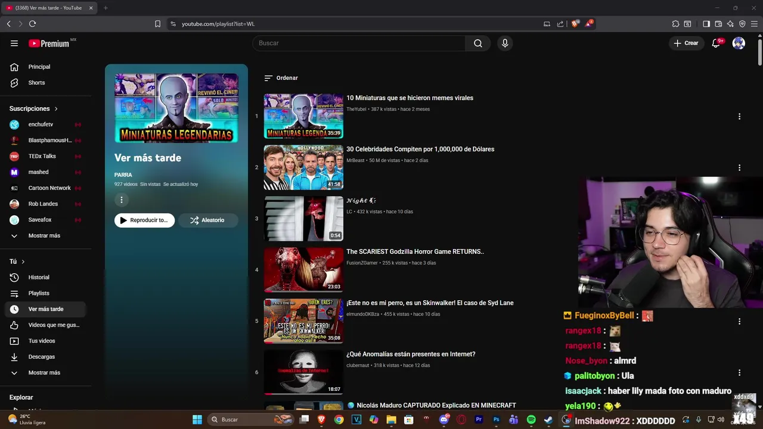The image size is (763, 429).
Task: Open Spotify from the taskbar
Action: point(531,419)
